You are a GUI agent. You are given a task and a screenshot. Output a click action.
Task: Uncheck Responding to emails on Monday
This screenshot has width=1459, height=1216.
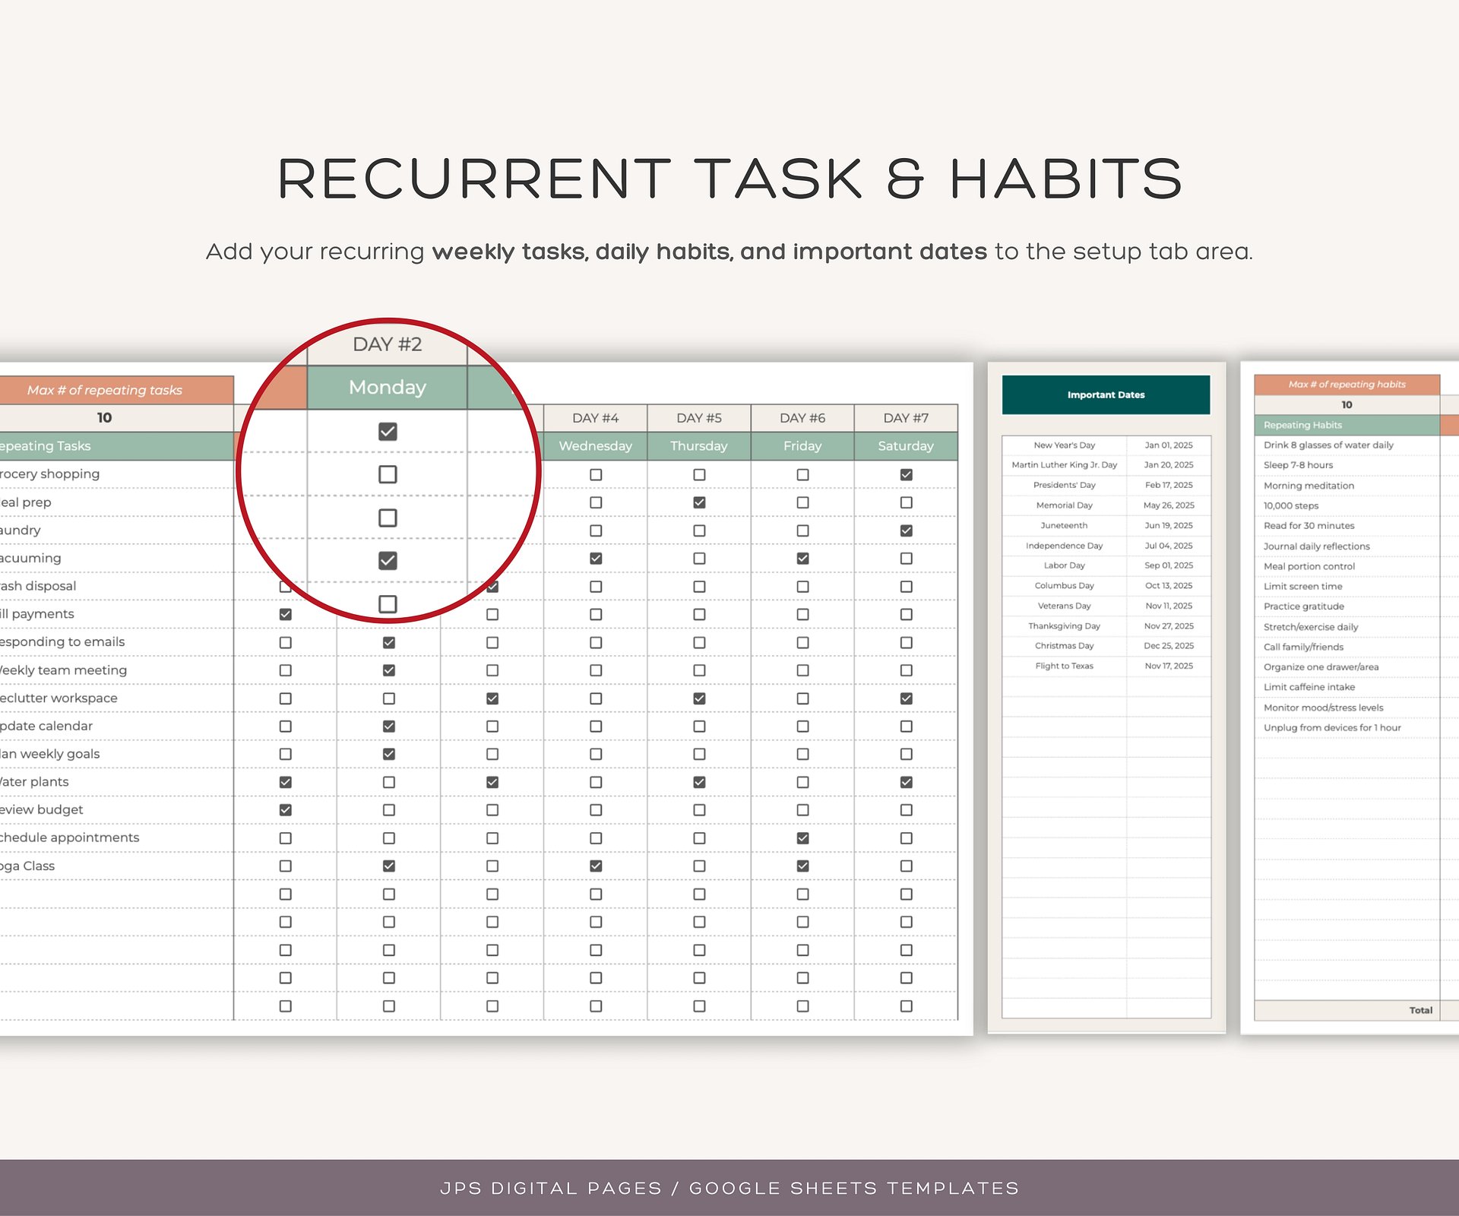click(389, 642)
